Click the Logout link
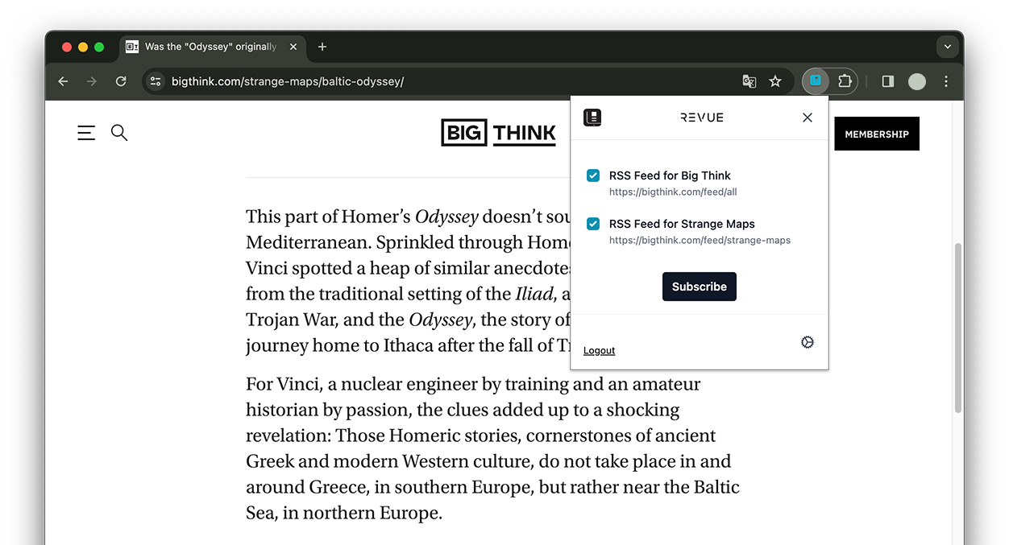 point(599,350)
